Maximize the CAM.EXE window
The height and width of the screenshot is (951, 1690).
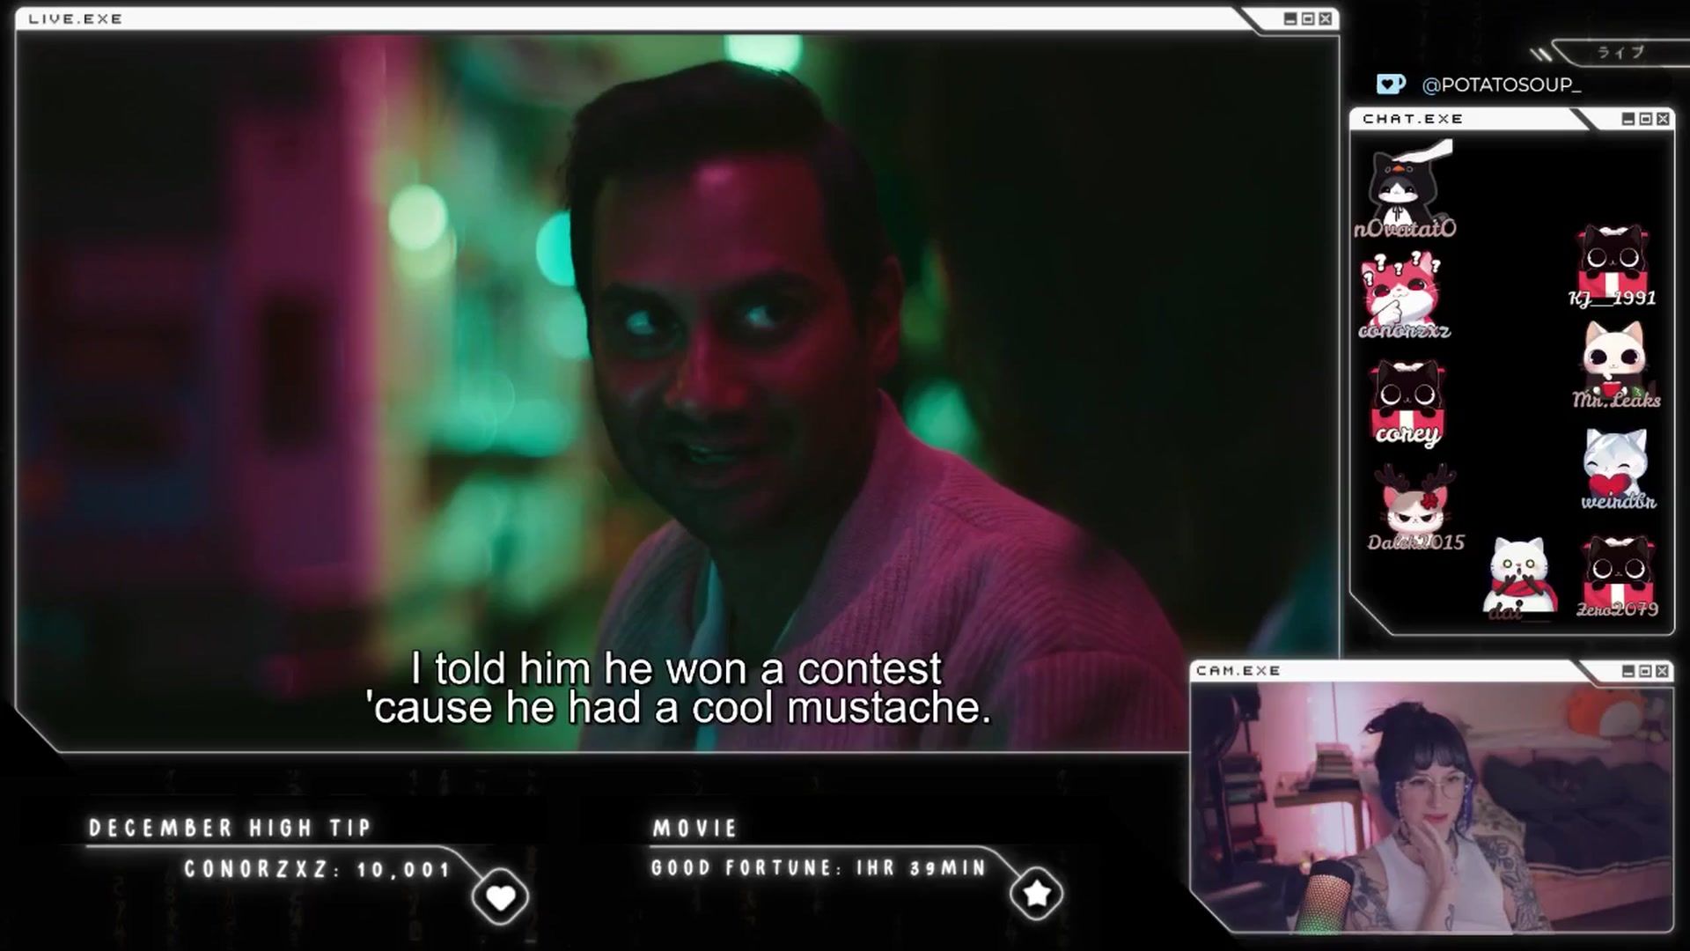click(x=1645, y=671)
